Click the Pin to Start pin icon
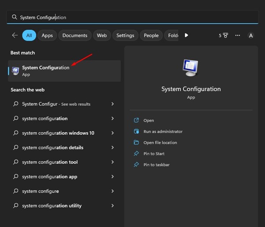Image resolution: width=265 pixels, height=227 pixels. point(136,153)
